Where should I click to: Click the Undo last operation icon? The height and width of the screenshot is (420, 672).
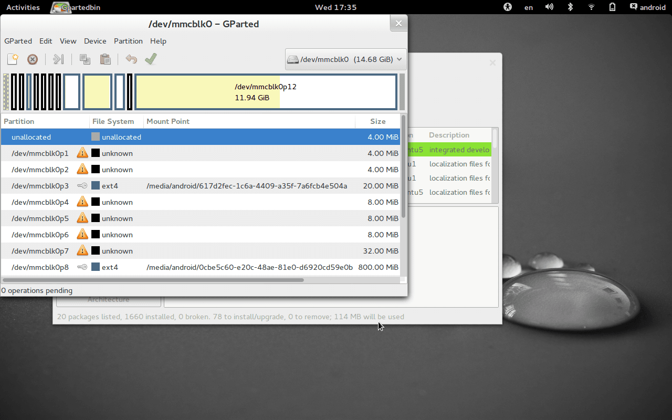131,59
